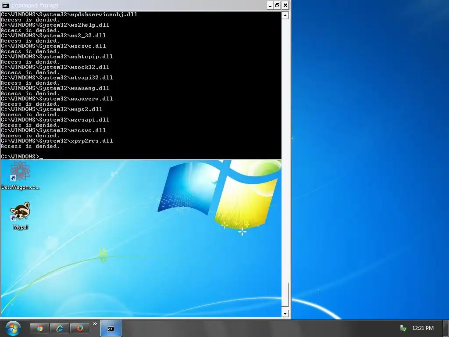Click the Show desktop strip beside clock

pyautogui.click(x=446, y=328)
